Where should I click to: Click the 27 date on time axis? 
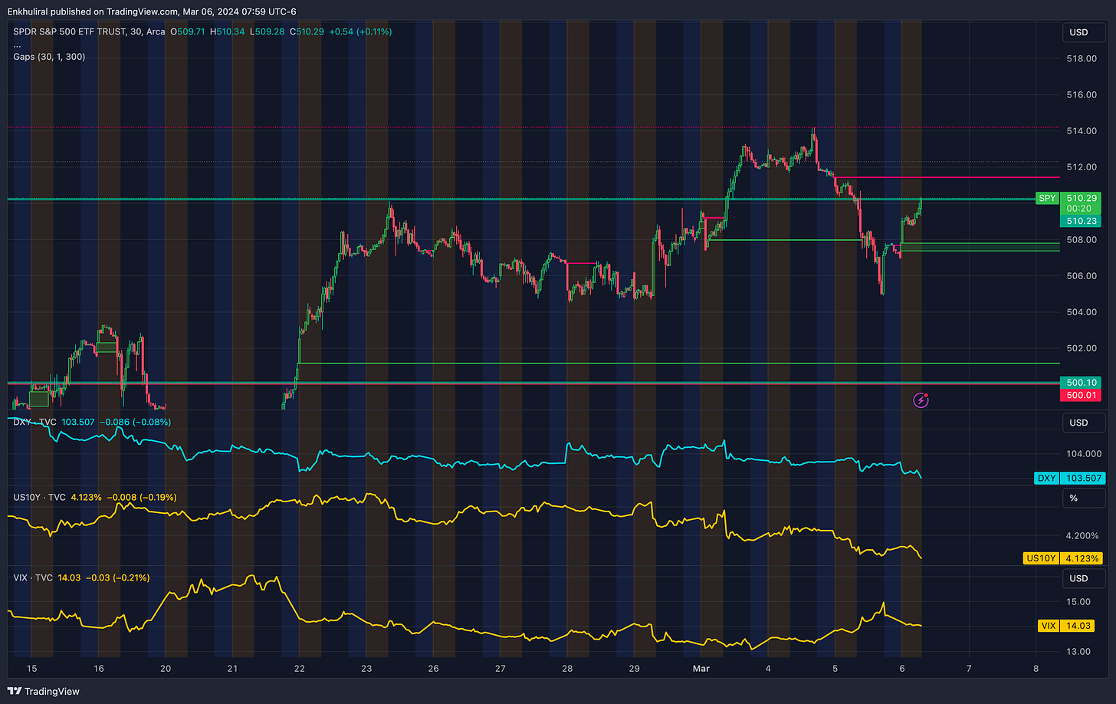click(501, 669)
